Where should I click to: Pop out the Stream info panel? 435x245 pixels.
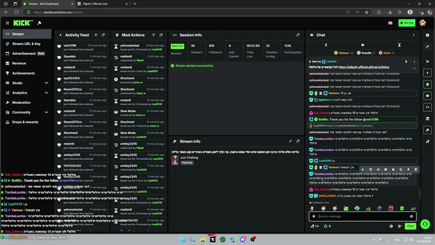click(x=298, y=141)
